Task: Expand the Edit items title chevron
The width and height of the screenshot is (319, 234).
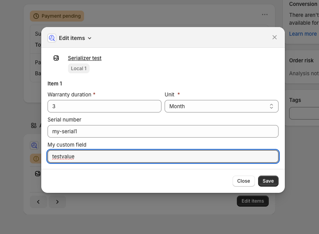Action: [x=90, y=38]
